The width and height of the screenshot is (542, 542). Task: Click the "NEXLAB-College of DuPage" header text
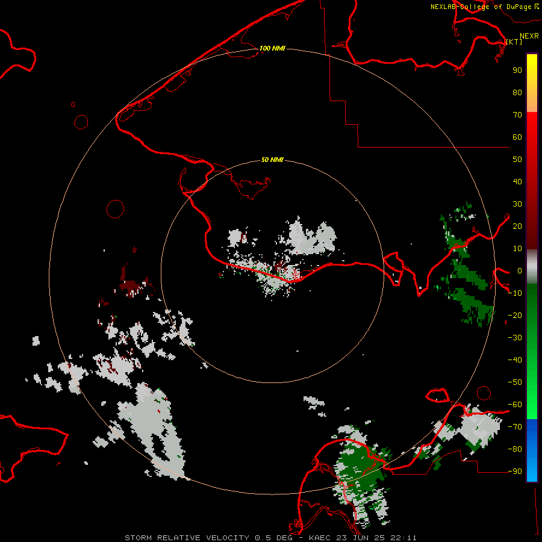point(481,7)
